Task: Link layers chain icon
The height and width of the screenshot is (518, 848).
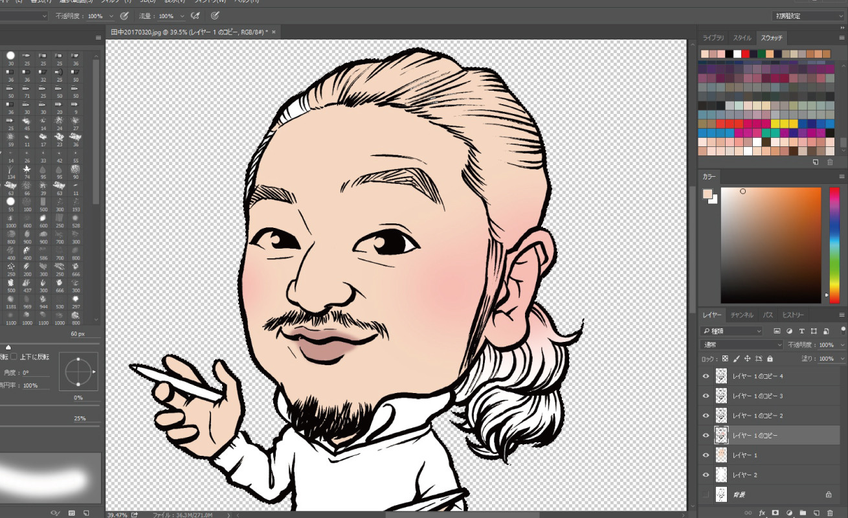Action: click(748, 513)
